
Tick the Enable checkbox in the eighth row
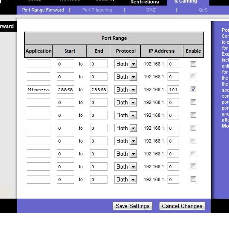193,154
